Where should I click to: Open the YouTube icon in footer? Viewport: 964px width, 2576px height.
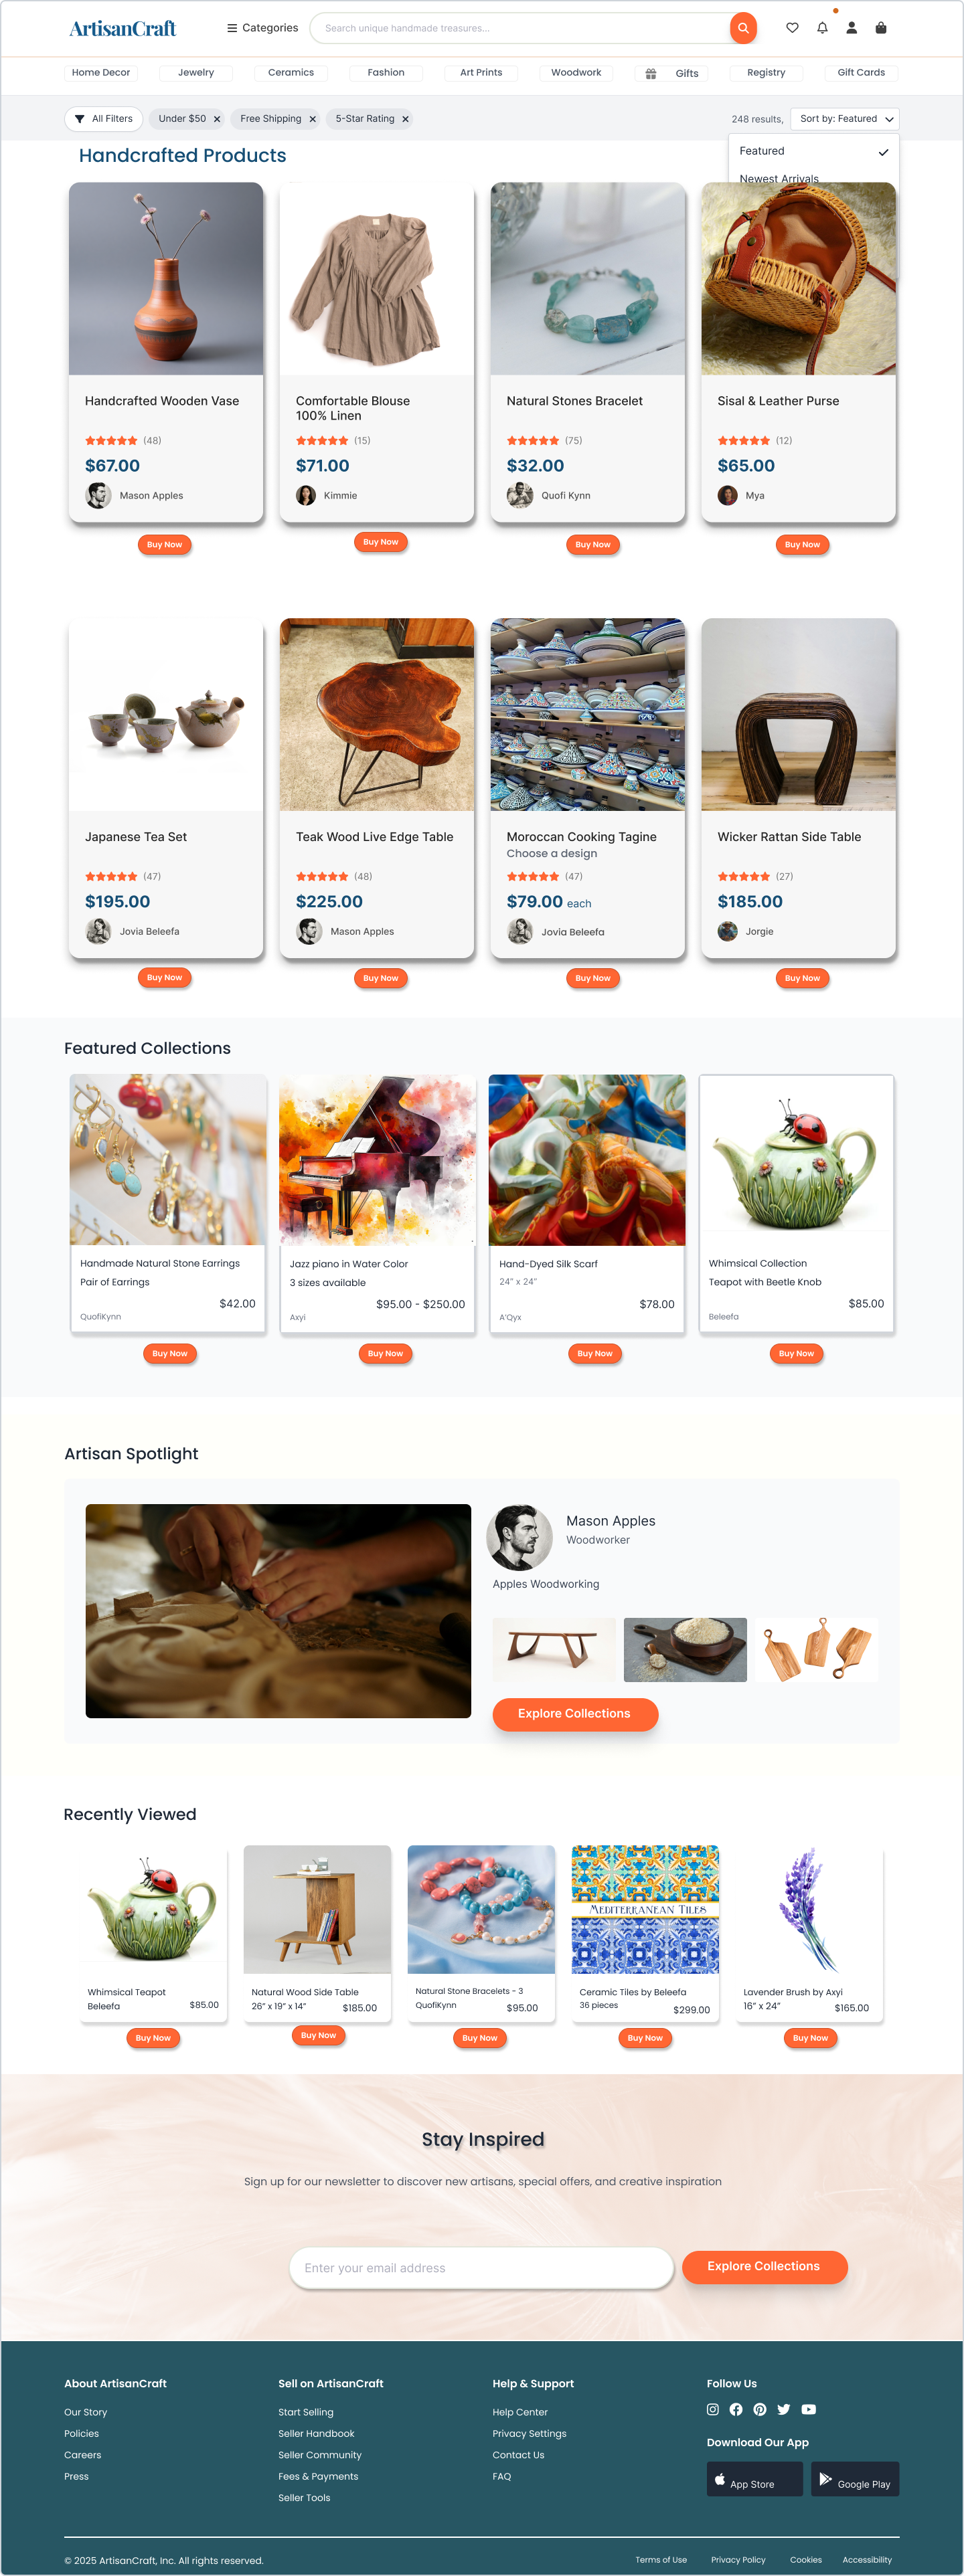click(x=808, y=2409)
